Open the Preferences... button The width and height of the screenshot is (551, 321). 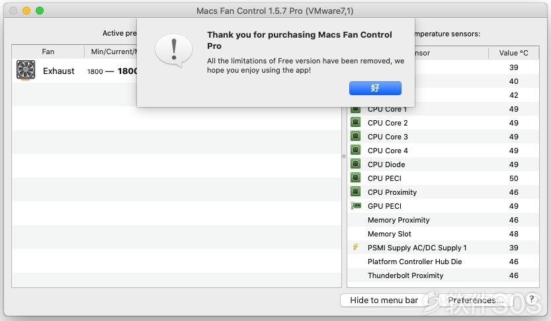(x=476, y=301)
